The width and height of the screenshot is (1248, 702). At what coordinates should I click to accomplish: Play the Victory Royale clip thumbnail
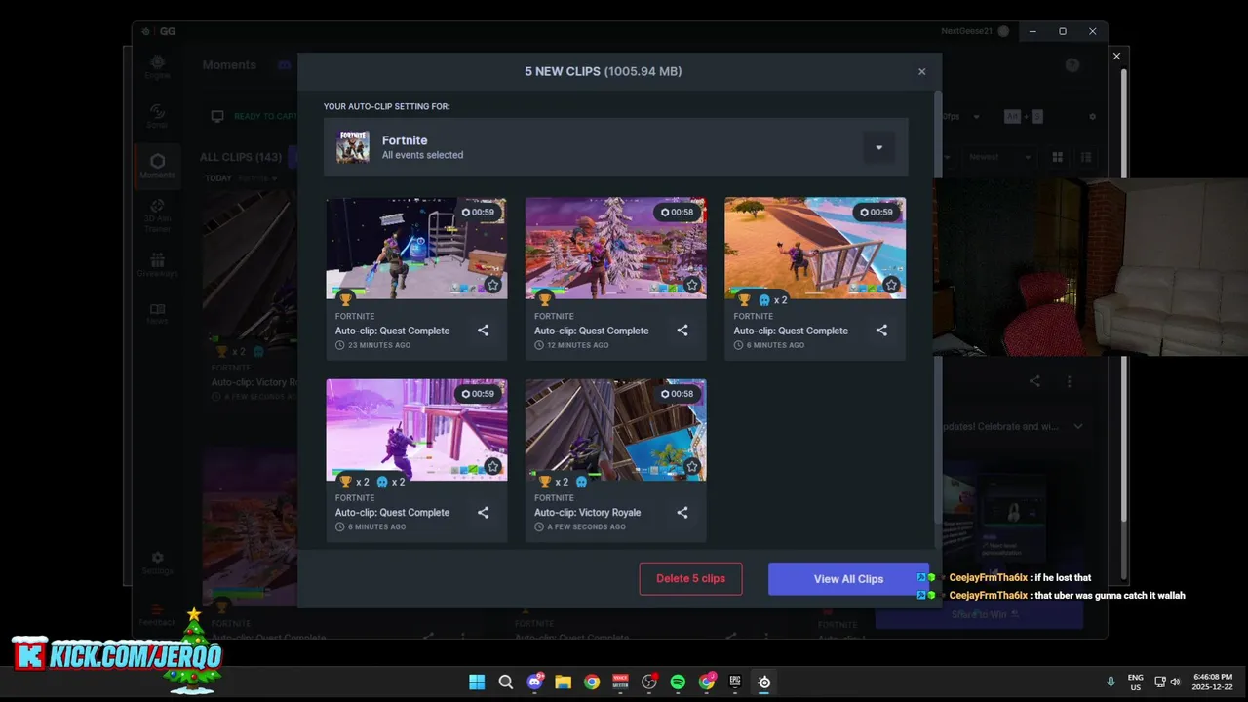tap(615, 429)
